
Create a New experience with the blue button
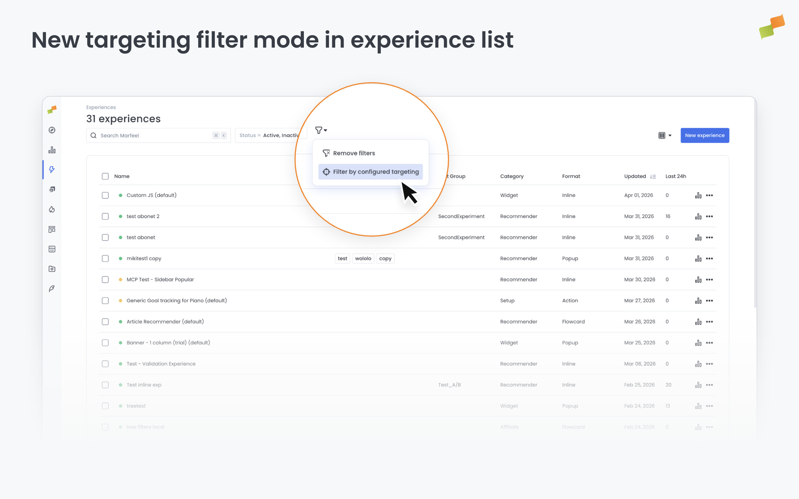705,135
